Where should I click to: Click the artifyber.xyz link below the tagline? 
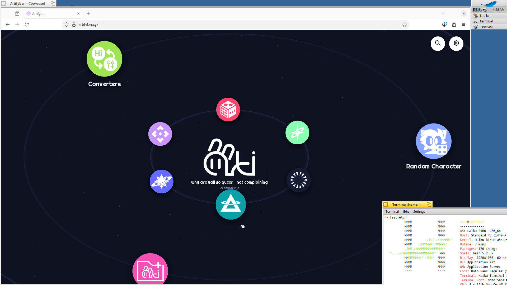(x=229, y=188)
